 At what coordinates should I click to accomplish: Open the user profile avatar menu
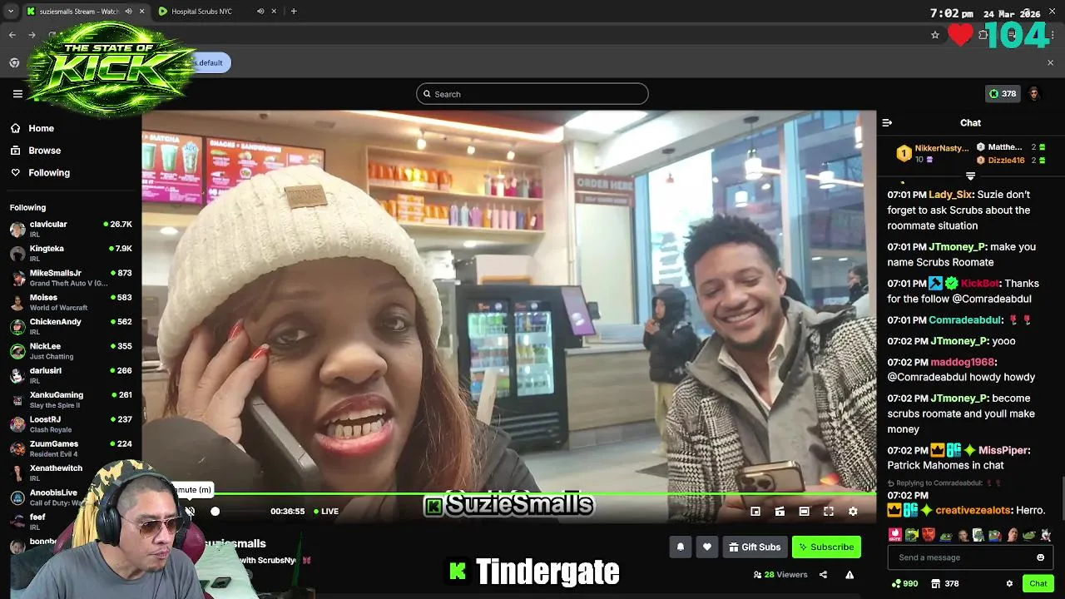coord(1034,94)
